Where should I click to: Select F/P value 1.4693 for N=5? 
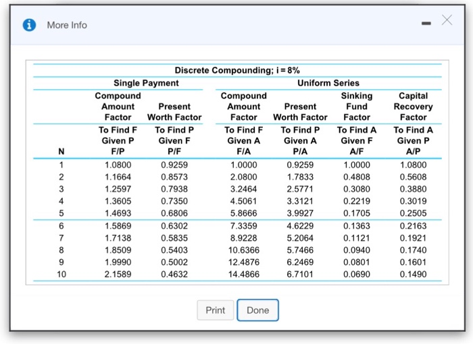pyautogui.click(x=118, y=213)
